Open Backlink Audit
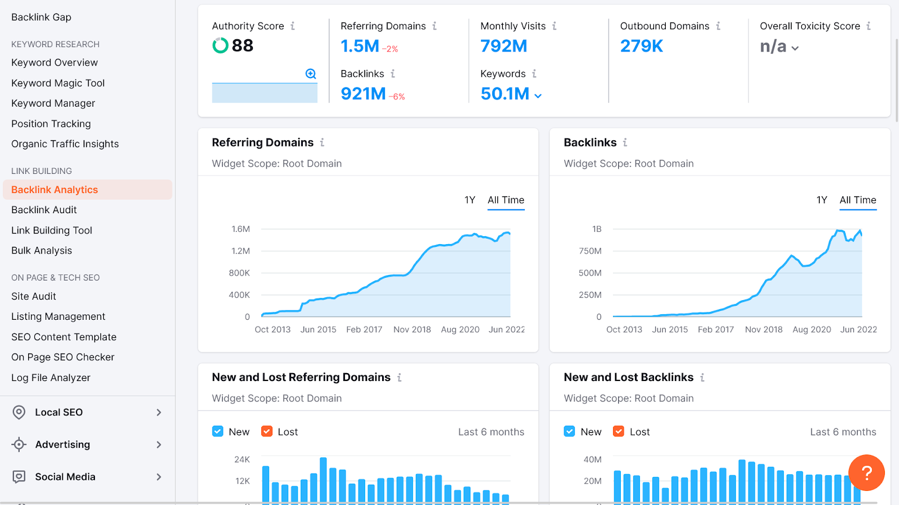899x505 pixels. pyautogui.click(x=44, y=210)
